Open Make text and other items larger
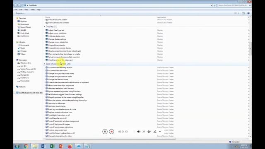This screenshot has width=265, height=149. 64,54
